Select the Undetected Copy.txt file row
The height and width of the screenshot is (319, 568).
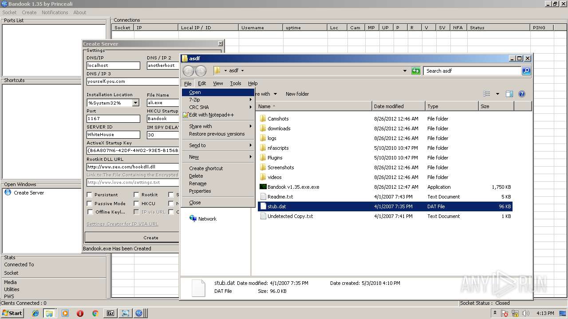[x=385, y=216]
